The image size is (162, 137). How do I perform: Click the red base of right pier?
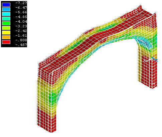(x=149, y=72)
